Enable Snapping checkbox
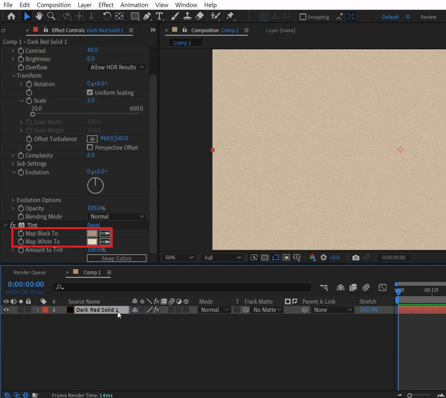Viewport: 446px width, 398px height. [303, 17]
